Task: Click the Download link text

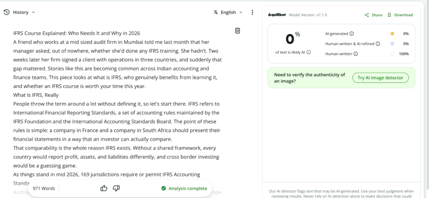Action: pyautogui.click(x=403, y=15)
